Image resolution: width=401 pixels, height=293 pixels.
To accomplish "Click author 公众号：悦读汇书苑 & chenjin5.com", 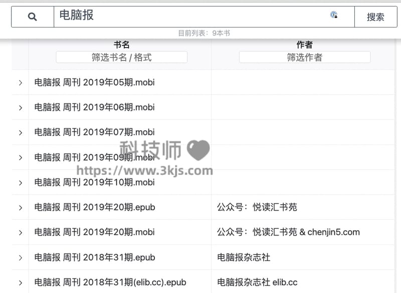I will (289, 232).
